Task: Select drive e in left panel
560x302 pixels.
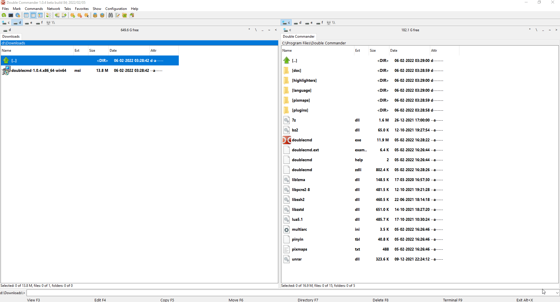Action: click(x=29, y=22)
